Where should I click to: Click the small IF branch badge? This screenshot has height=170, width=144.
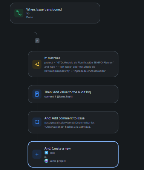pos(37,40)
